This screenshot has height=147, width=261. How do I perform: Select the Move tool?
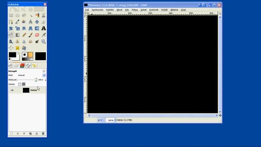[x=37, y=22]
